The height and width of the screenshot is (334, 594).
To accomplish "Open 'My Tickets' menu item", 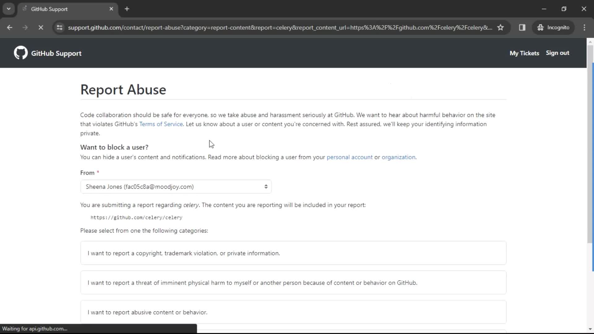I will 524,53.
